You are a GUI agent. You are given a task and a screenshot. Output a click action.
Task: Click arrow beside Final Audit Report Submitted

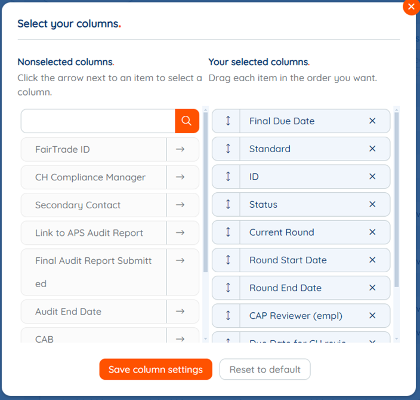(x=180, y=260)
